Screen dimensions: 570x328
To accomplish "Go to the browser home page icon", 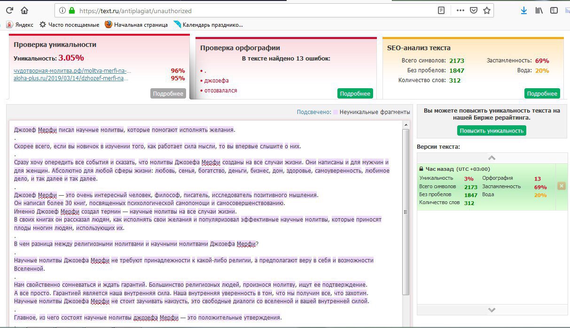I will pyautogui.click(x=24, y=10).
